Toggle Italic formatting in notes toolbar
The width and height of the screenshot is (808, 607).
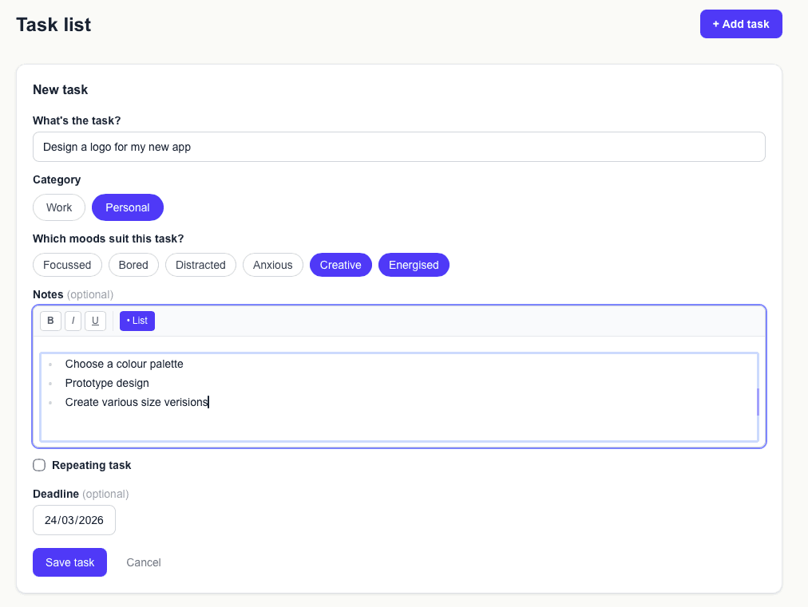click(73, 321)
